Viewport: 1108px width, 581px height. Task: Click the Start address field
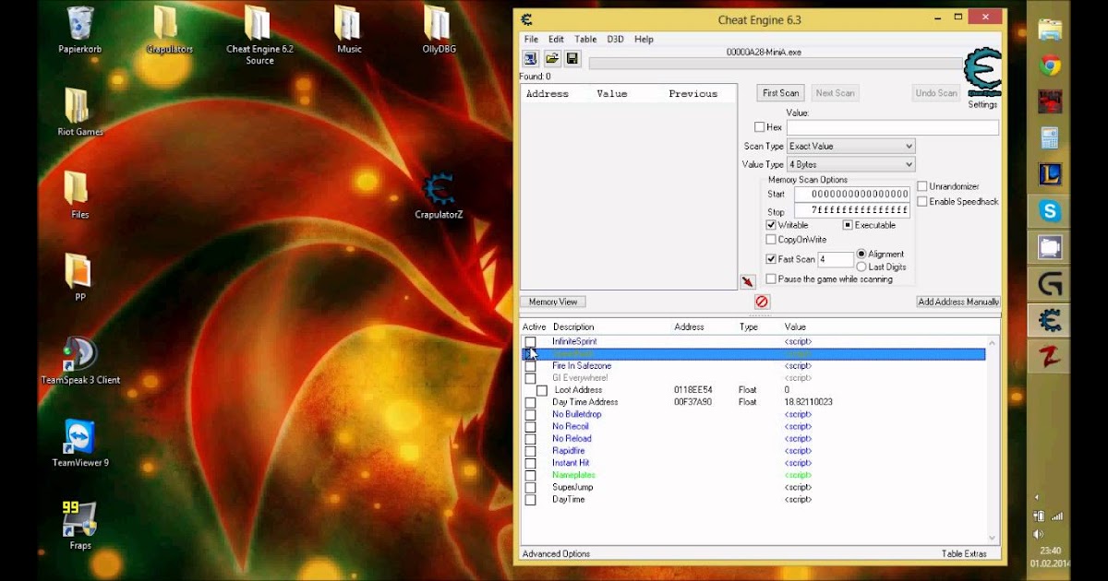click(852, 194)
